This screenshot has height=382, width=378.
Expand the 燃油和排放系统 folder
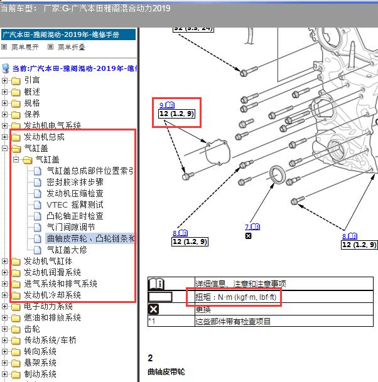(4, 317)
